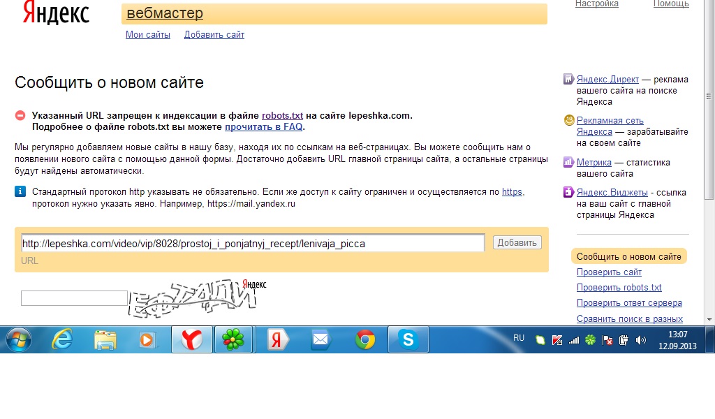The height and width of the screenshot is (419, 715).
Task: Click the power plug tray icon
Action: [624, 340]
